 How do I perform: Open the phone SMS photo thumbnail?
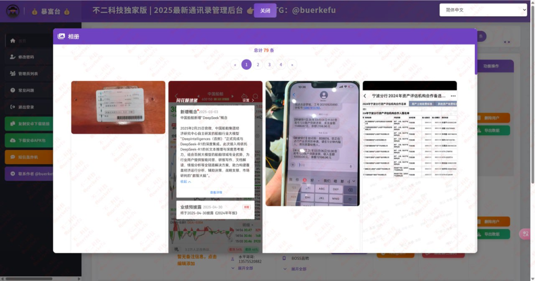coord(312,144)
